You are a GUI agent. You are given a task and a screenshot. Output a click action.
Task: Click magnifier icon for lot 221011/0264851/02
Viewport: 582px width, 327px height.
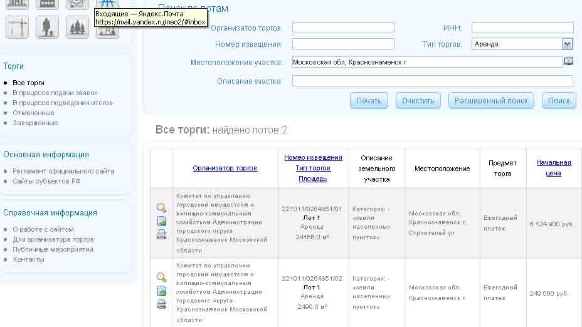(x=161, y=277)
